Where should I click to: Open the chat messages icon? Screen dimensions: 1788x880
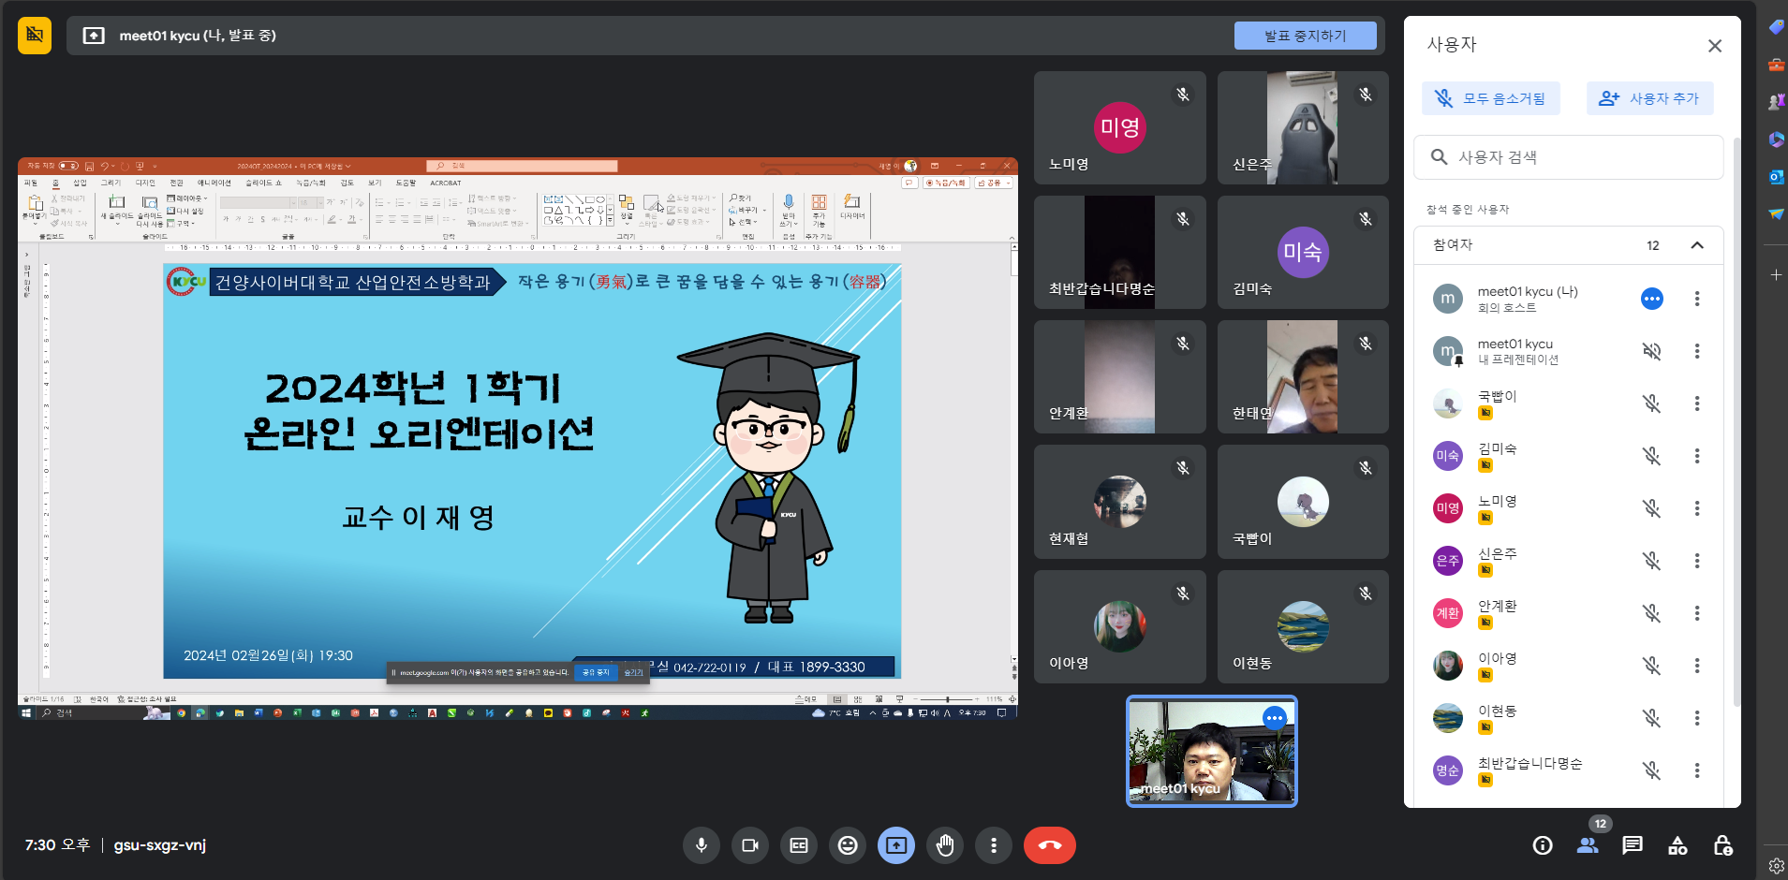click(1632, 845)
